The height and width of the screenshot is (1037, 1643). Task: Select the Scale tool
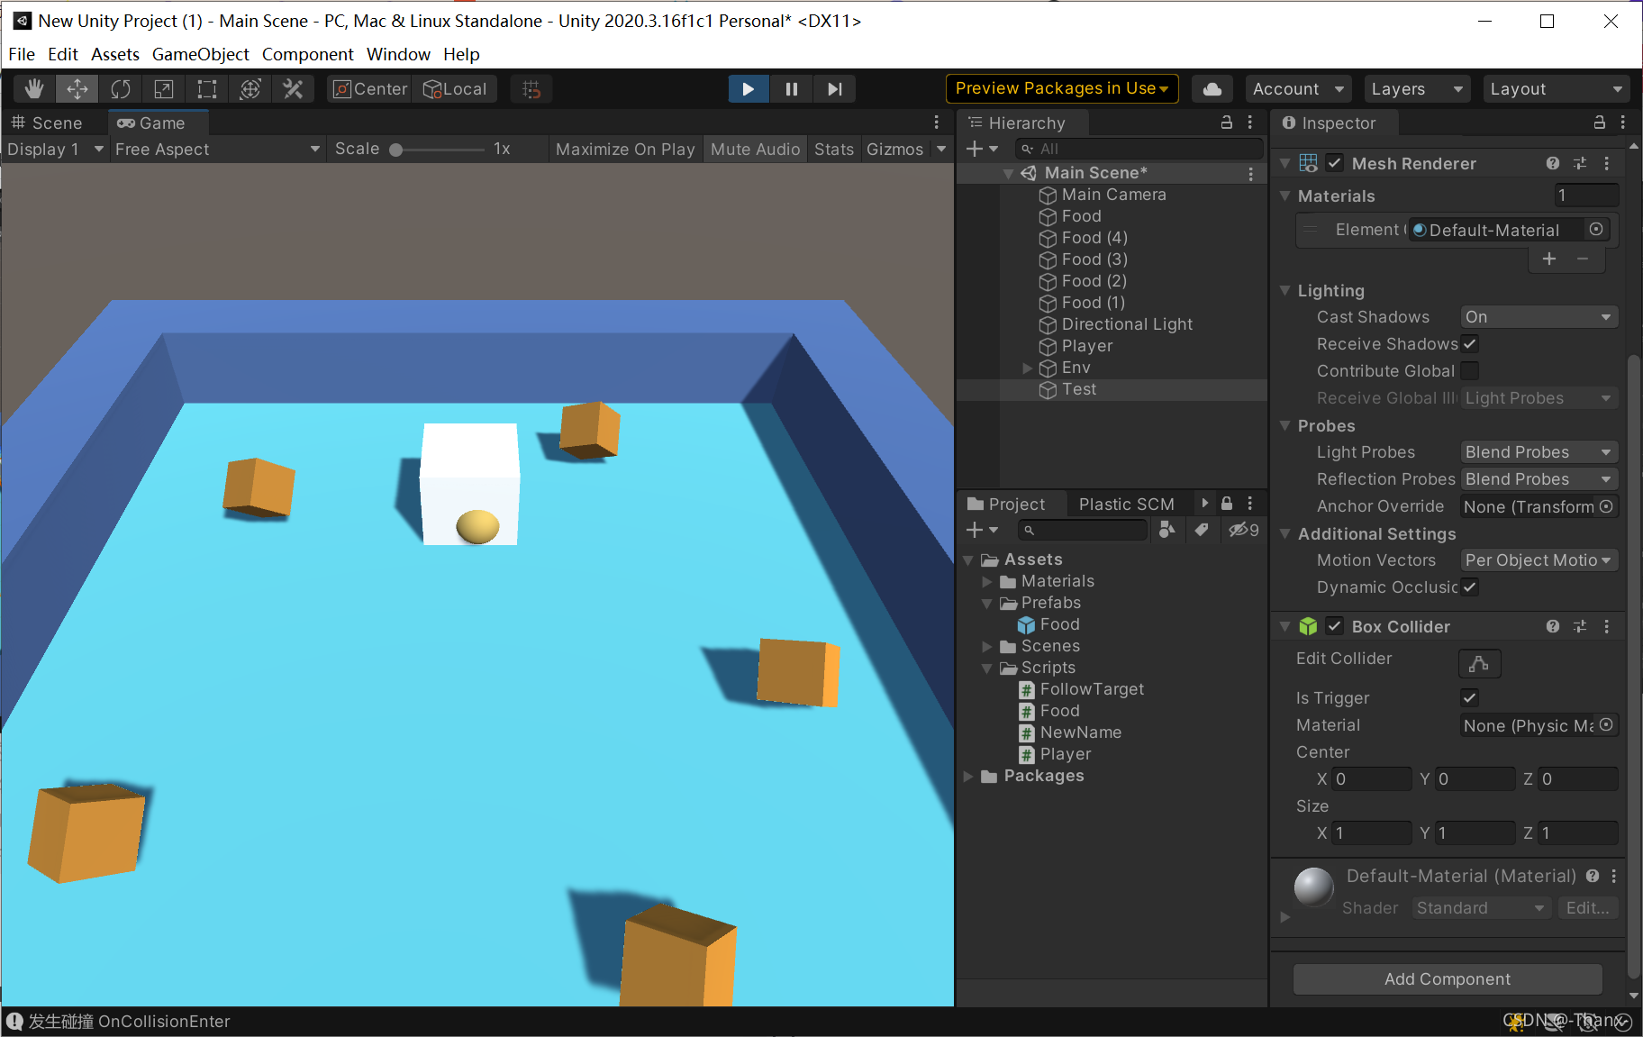pos(164,89)
